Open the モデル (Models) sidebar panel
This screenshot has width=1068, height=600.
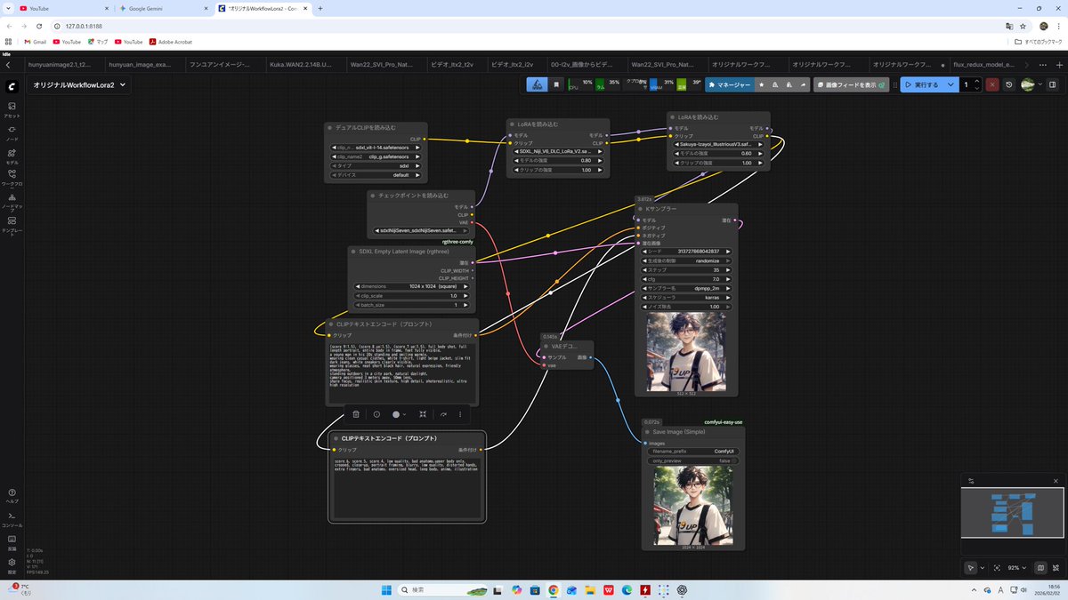point(12,156)
